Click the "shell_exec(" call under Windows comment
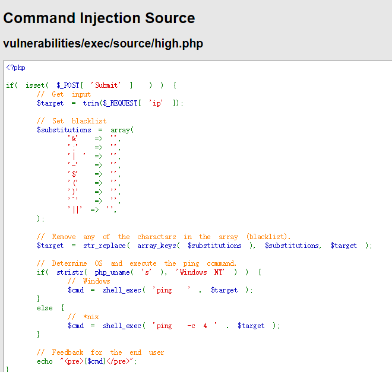Viewport: 392px width, 372px height. (124, 290)
